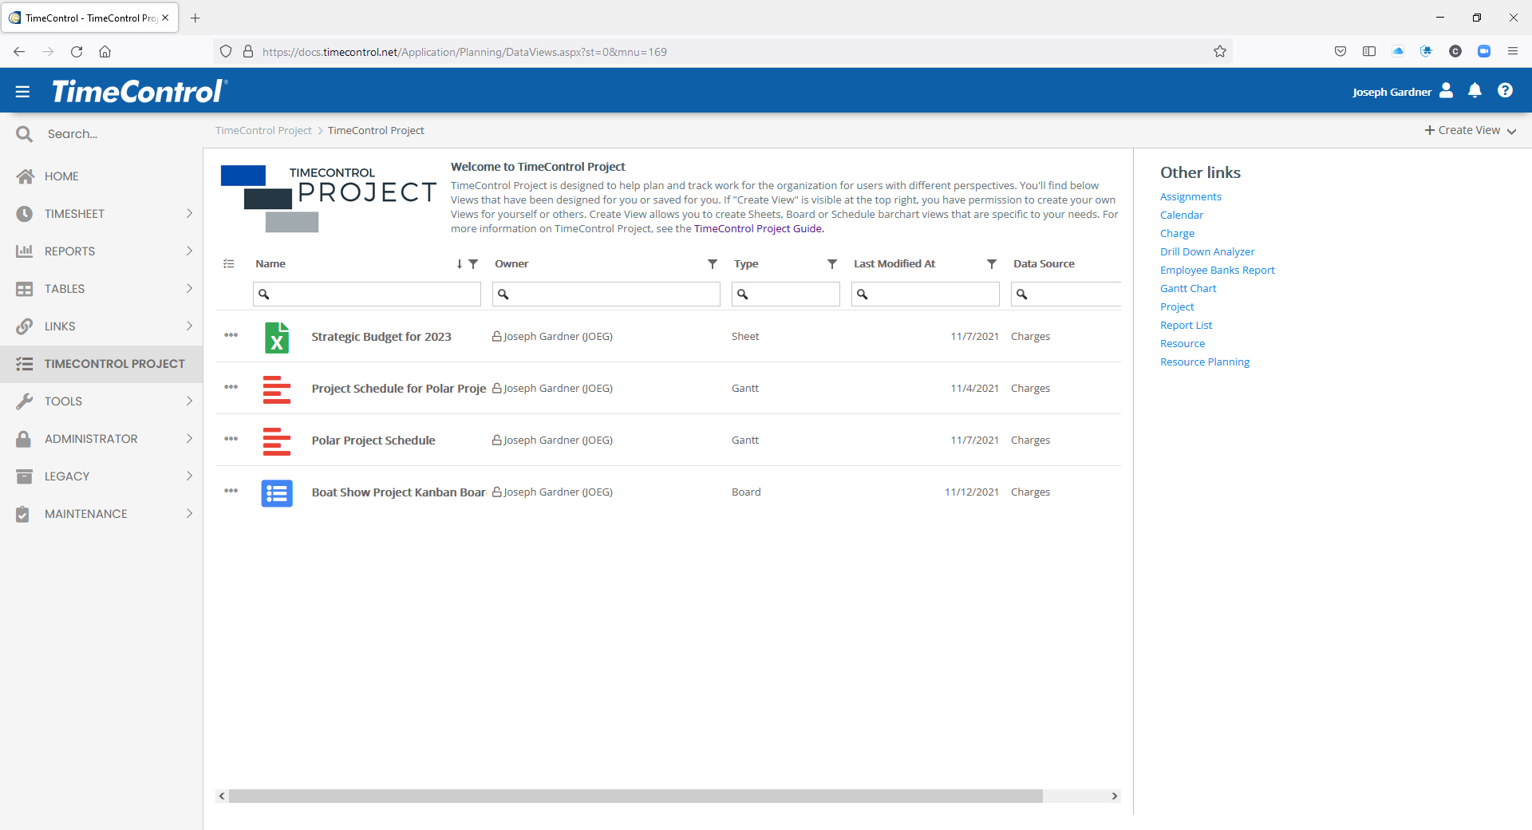Click the ADMINISTRATOR lock icon
Screen dimensions: 1532x830
point(24,439)
